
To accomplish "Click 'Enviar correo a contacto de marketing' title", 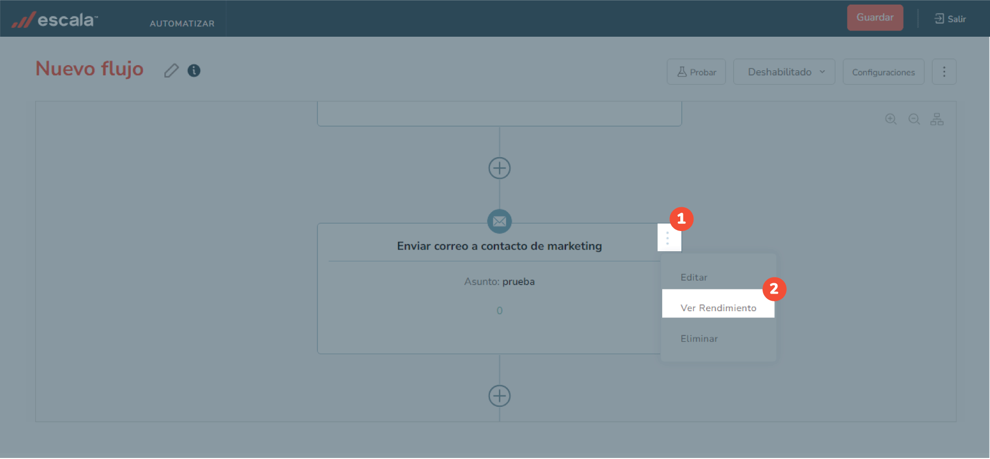I will pos(499,246).
